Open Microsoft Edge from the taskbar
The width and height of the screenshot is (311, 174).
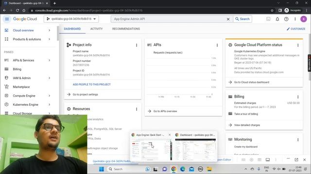click(x=183, y=169)
